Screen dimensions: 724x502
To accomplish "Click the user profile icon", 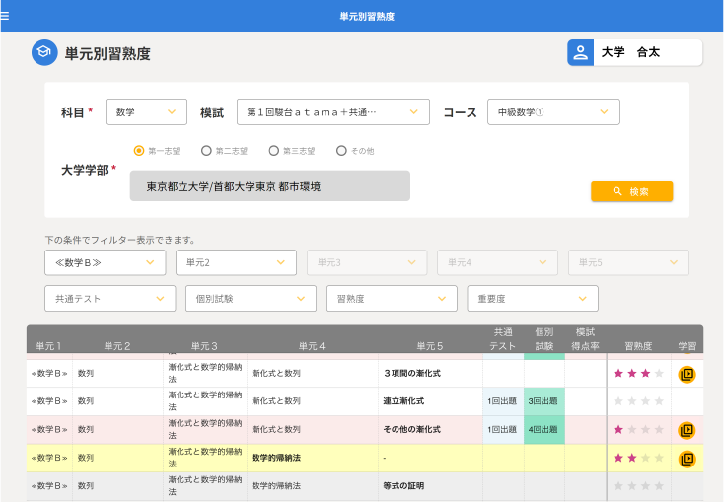I will click(580, 52).
